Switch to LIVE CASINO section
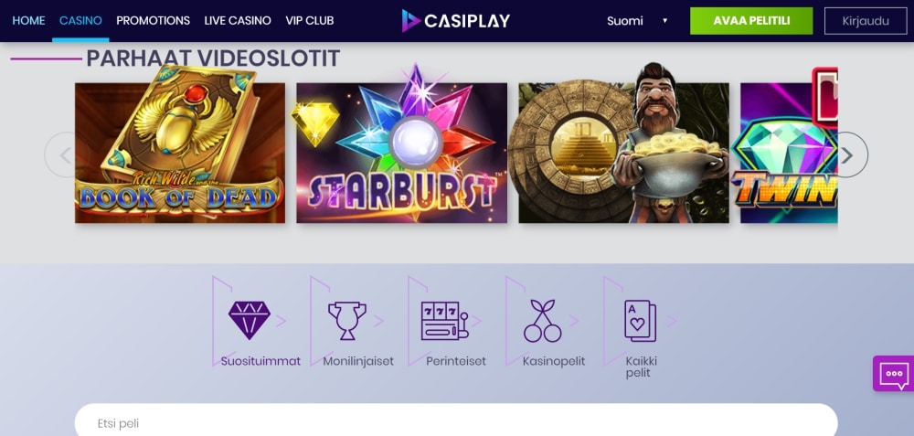914x436 pixels. click(x=238, y=20)
